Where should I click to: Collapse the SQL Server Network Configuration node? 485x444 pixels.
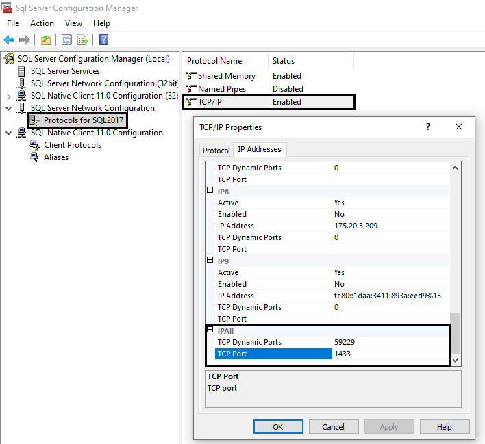click(9, 109)
